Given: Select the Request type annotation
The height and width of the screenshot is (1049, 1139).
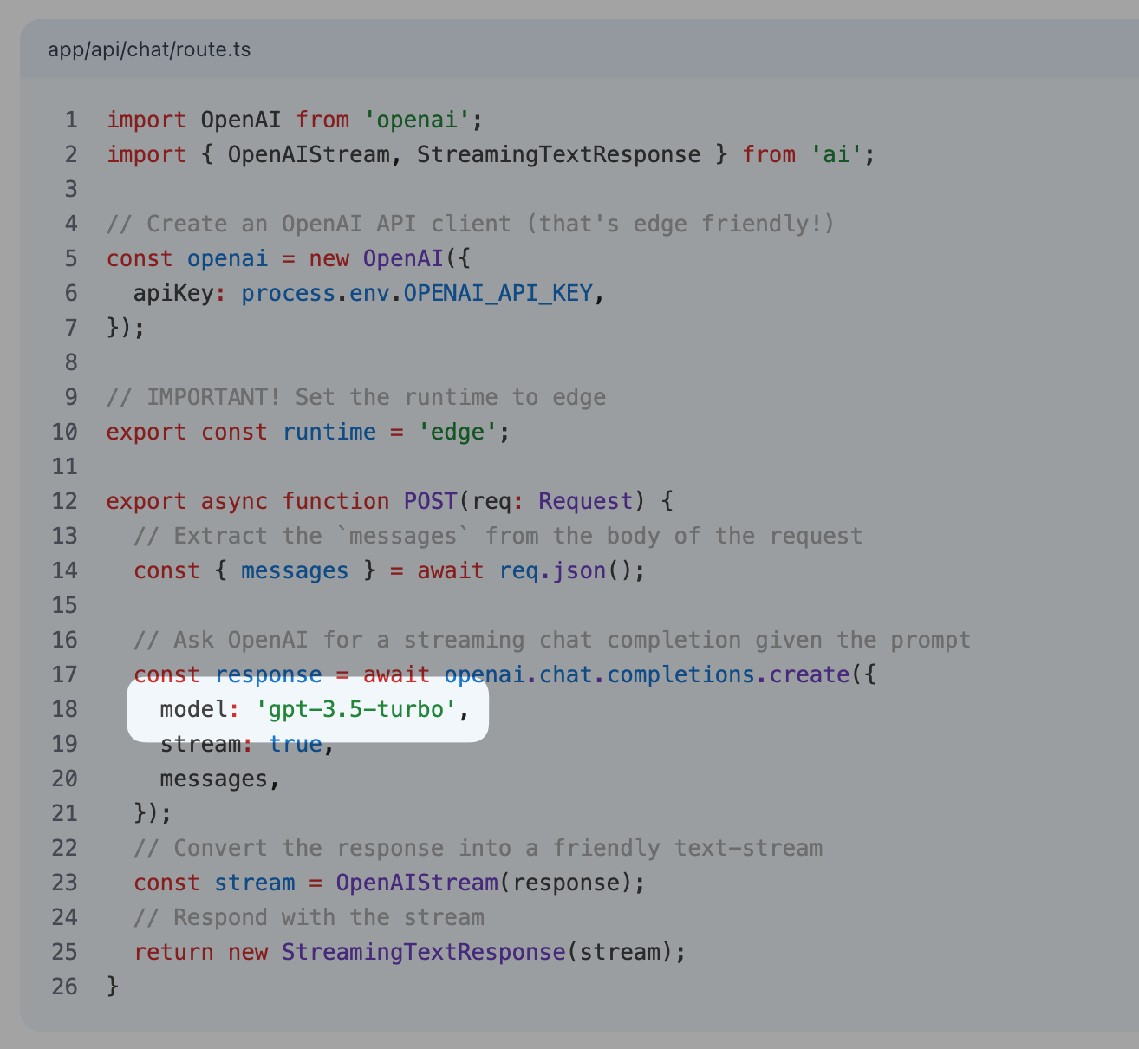Looking at the screenshot, I should [x=585, y=501].
